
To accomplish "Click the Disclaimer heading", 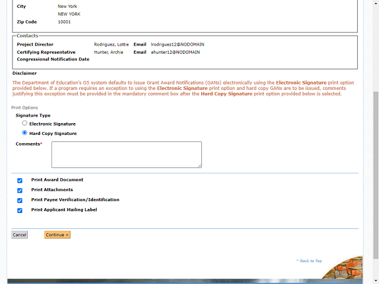I will click(x=25, y=73).
